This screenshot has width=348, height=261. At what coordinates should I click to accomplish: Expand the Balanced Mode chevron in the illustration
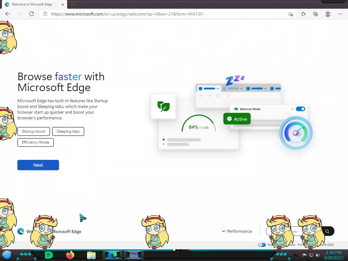[292, 109]
